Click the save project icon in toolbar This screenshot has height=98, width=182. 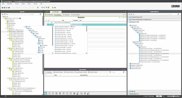[7, 8]
